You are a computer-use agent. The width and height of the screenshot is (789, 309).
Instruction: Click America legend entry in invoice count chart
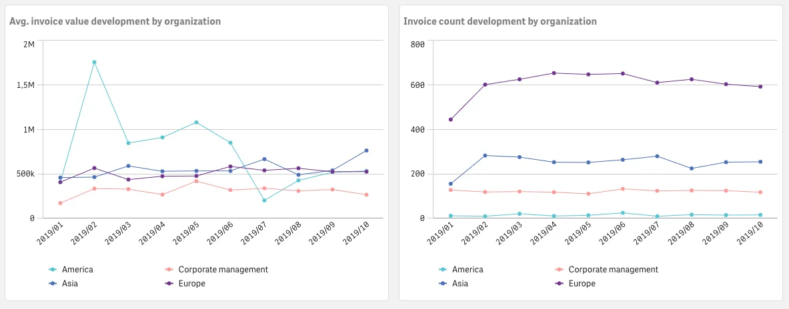tap(467, 270)
